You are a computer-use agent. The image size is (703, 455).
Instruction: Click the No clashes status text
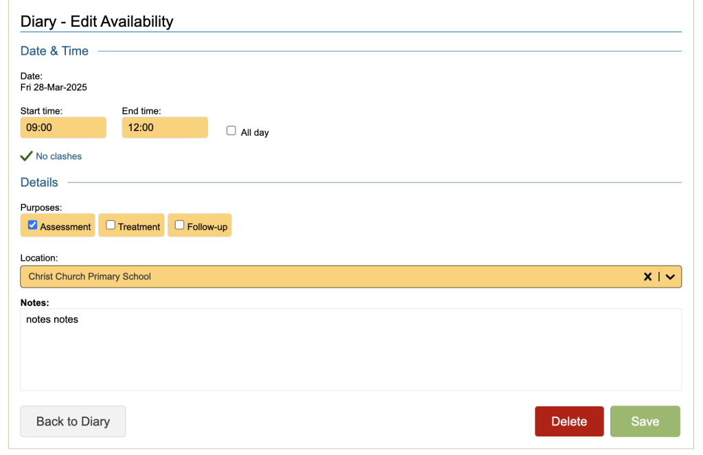click(x=58, y=156)
